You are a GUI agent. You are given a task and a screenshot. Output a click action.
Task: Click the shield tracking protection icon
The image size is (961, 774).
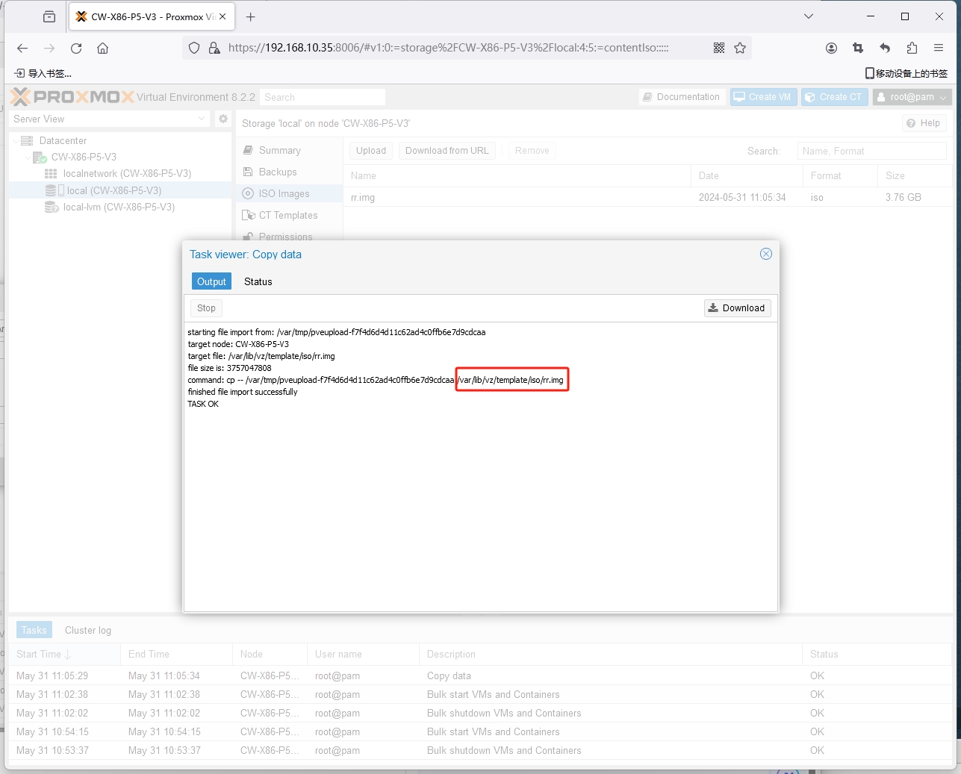click(194, 48)
